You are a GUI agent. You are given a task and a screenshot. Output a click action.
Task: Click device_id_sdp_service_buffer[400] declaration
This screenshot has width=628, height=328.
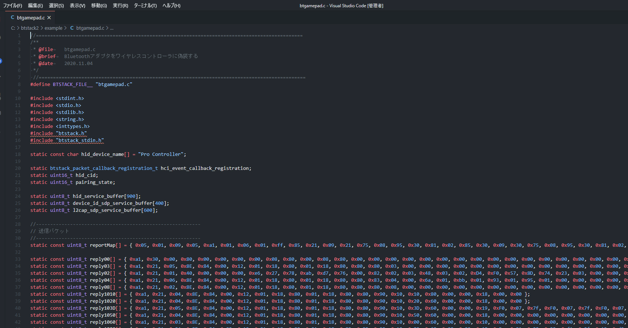(x=120, y=203)
